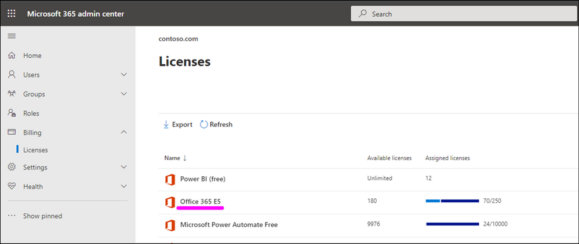Expand the Groups menu chevron

coord(124,94)
